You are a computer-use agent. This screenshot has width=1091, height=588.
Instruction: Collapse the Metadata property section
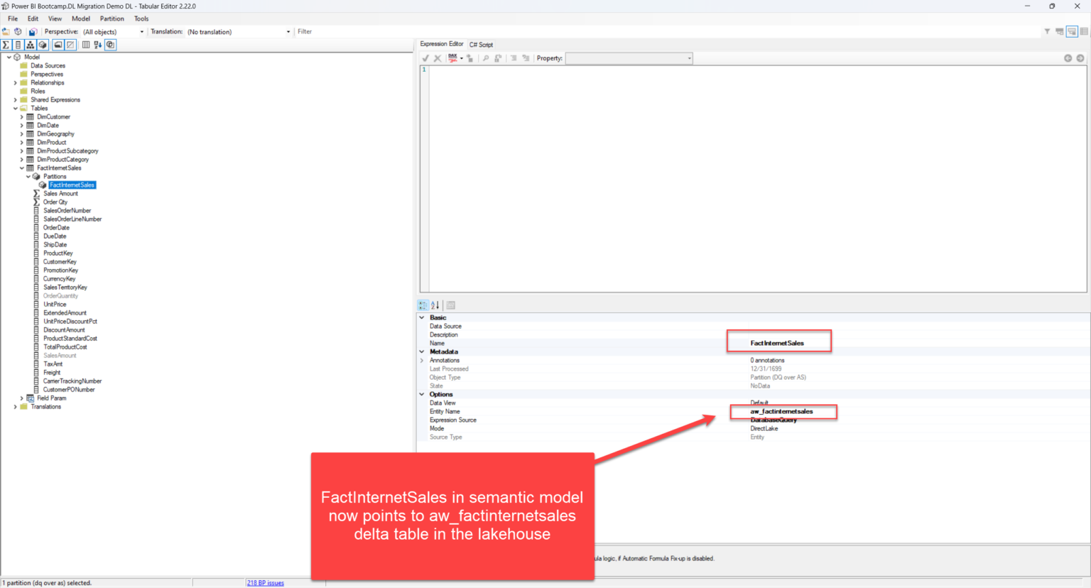click(422, 352)
